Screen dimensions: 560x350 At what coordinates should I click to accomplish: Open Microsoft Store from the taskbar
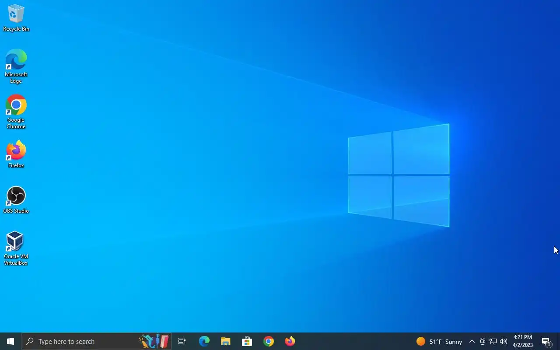point(247,341)
